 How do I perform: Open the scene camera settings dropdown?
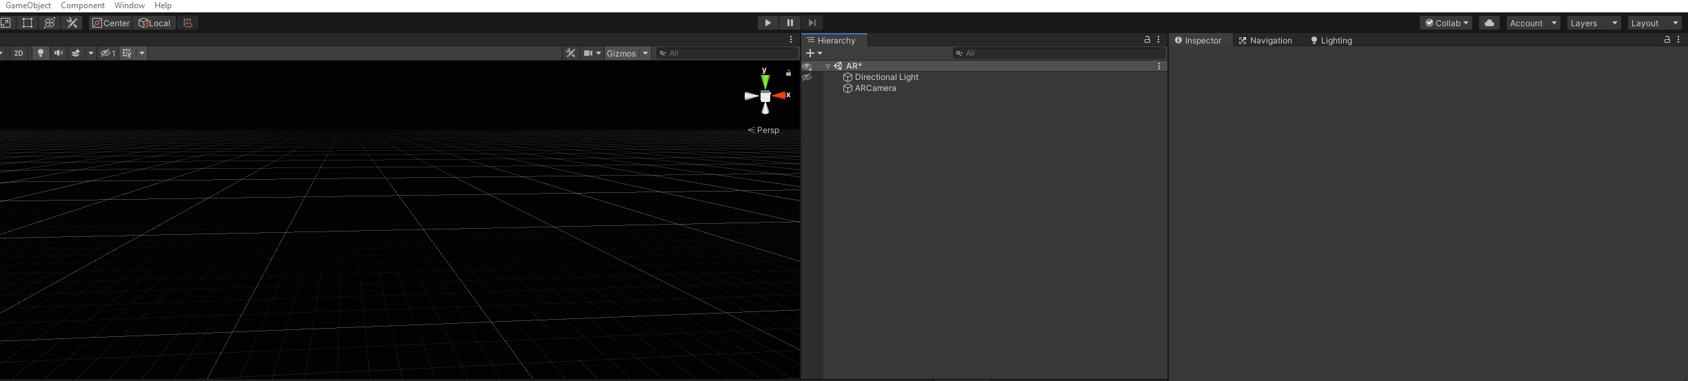pyautogui.click(x=592, y=53)
